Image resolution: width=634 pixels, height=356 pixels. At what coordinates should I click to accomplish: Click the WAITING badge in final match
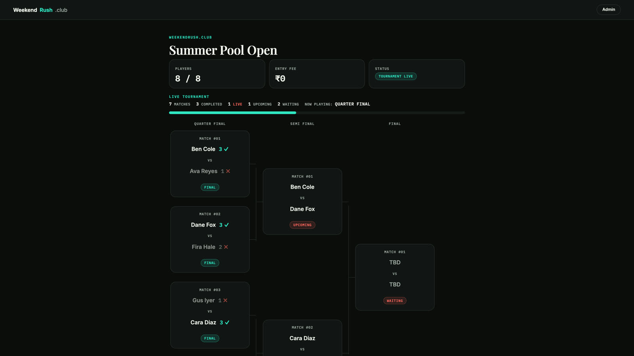(x=395, y=301)
